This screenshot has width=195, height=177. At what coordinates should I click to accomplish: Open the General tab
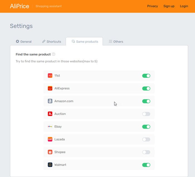coord(24,41)
